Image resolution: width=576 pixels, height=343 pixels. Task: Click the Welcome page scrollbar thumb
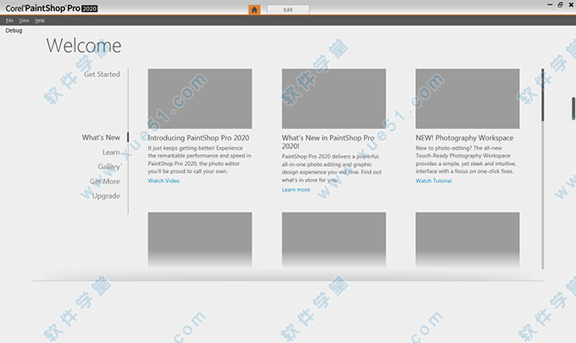543,95
